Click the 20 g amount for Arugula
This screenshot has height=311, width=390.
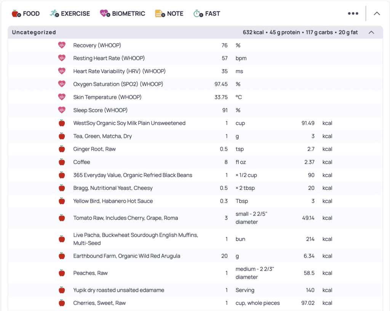pos(224,256)
